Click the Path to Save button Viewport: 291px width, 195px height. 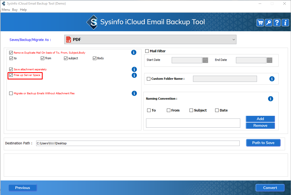(x=263, y=143)
